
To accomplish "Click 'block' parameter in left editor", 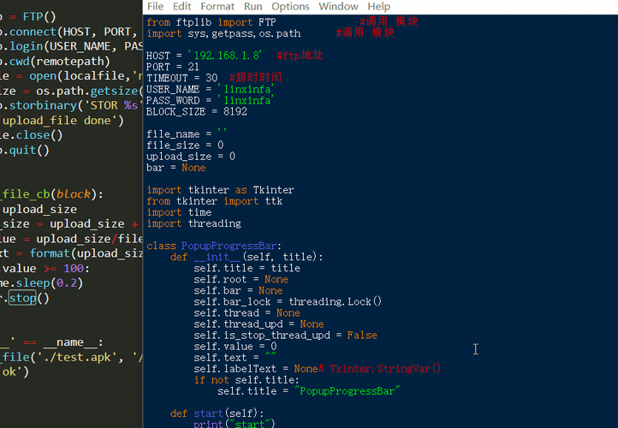I will [x=74, y=194].
